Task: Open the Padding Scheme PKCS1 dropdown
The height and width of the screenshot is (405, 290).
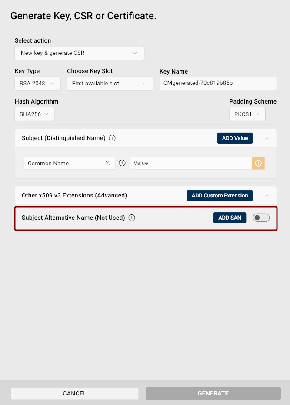Action: (247, 114)
